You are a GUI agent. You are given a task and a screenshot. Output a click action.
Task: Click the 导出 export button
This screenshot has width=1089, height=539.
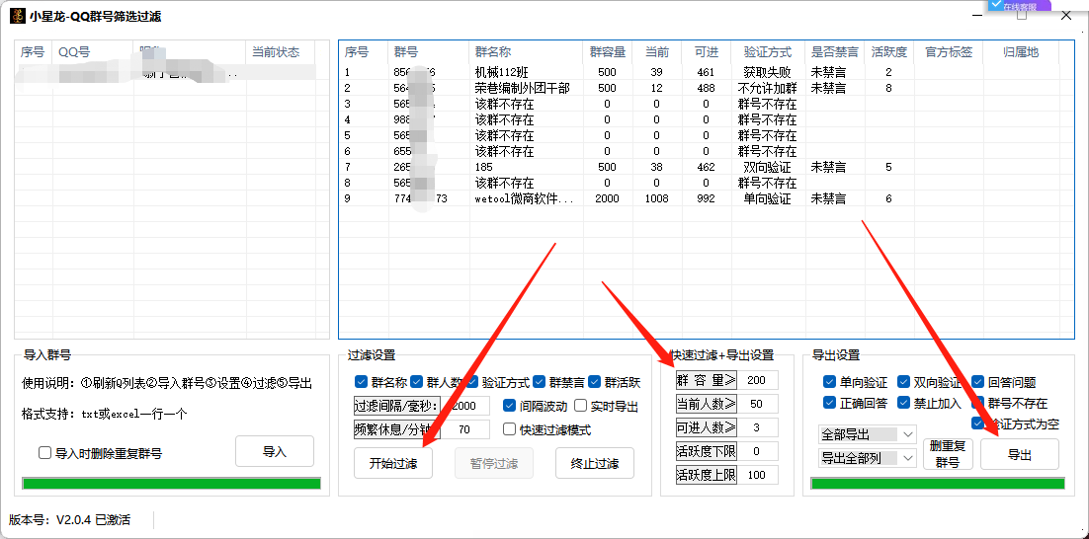pyautogui.click(x=1020, y=454)
